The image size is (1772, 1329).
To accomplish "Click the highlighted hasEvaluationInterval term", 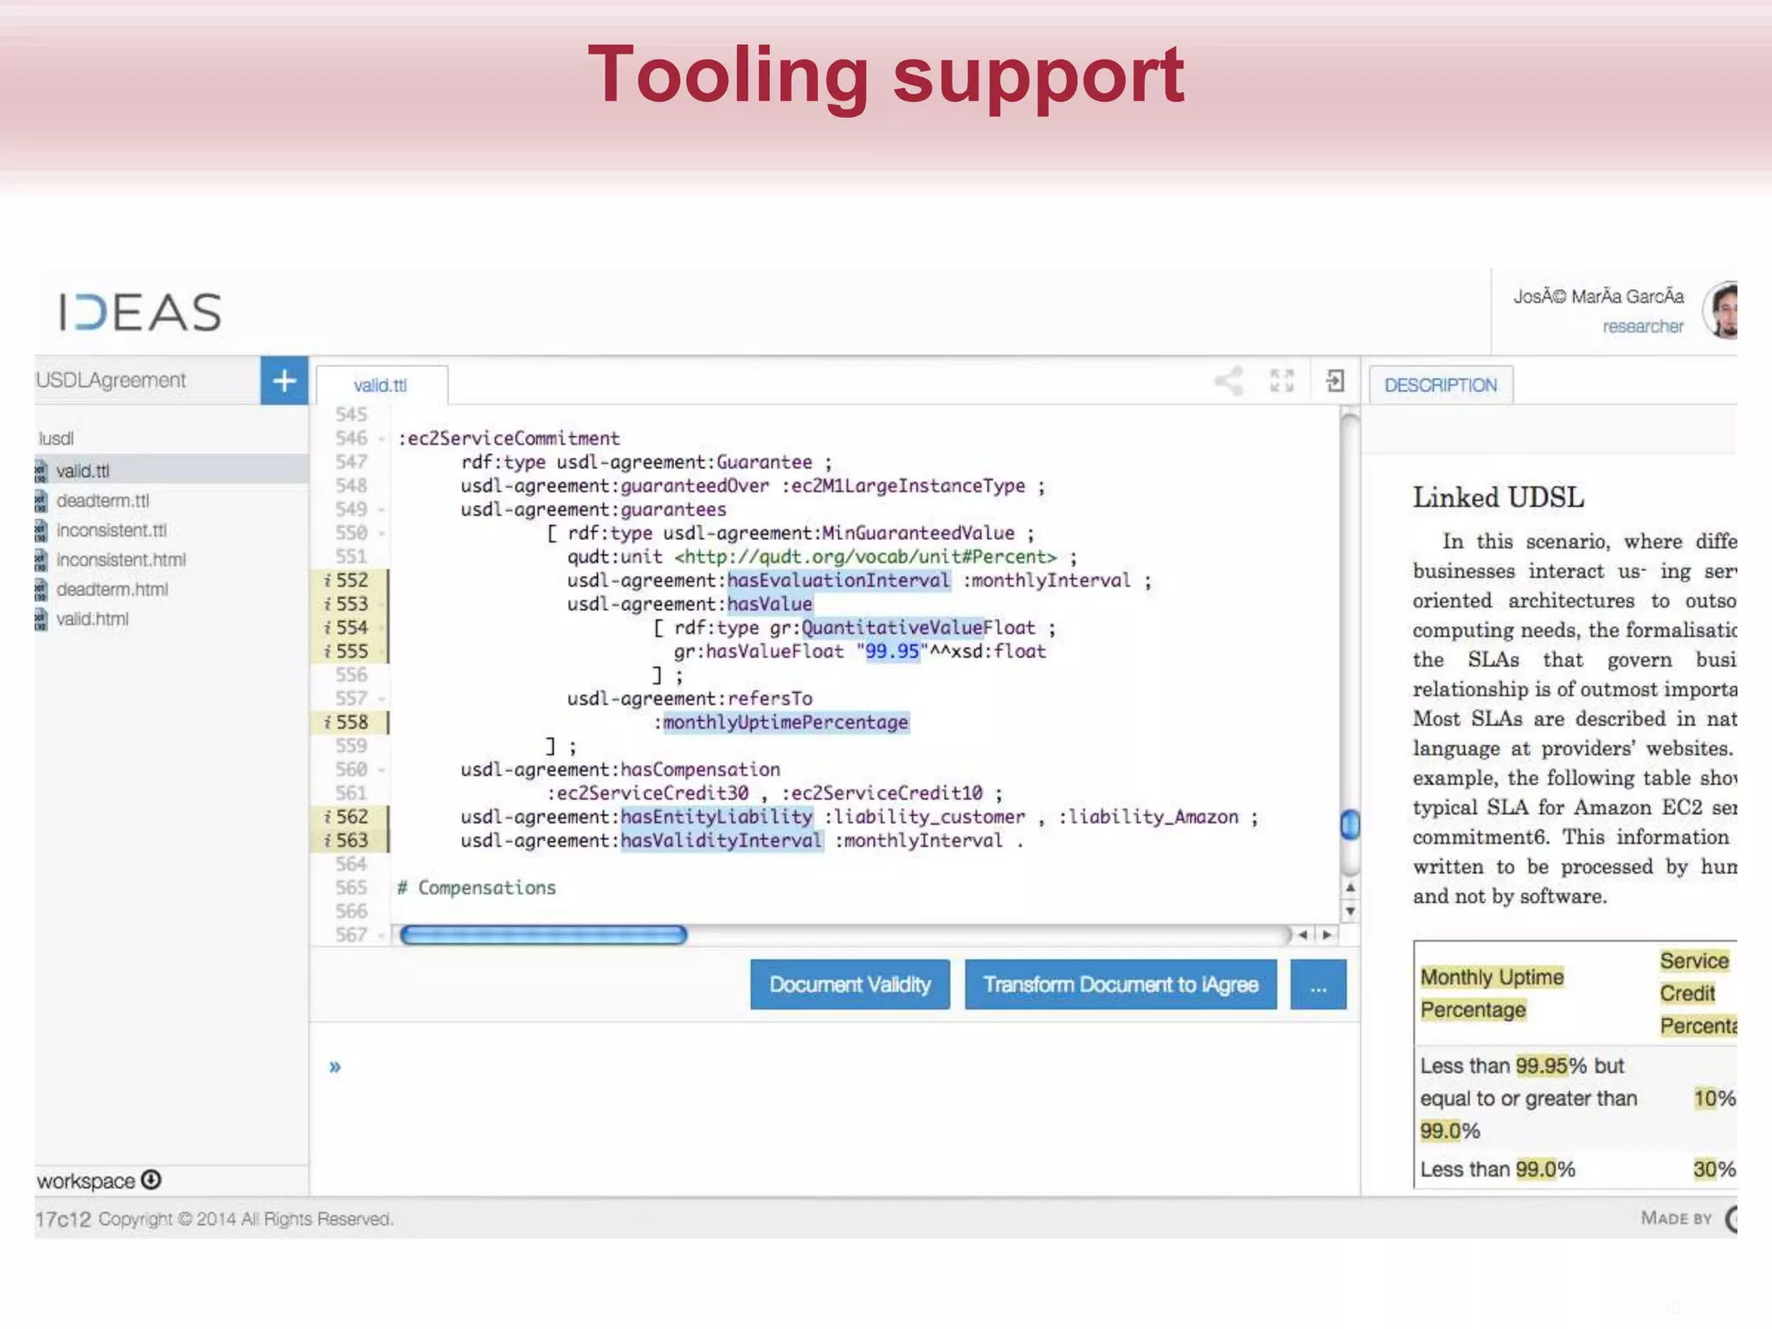I will [838, 580].
